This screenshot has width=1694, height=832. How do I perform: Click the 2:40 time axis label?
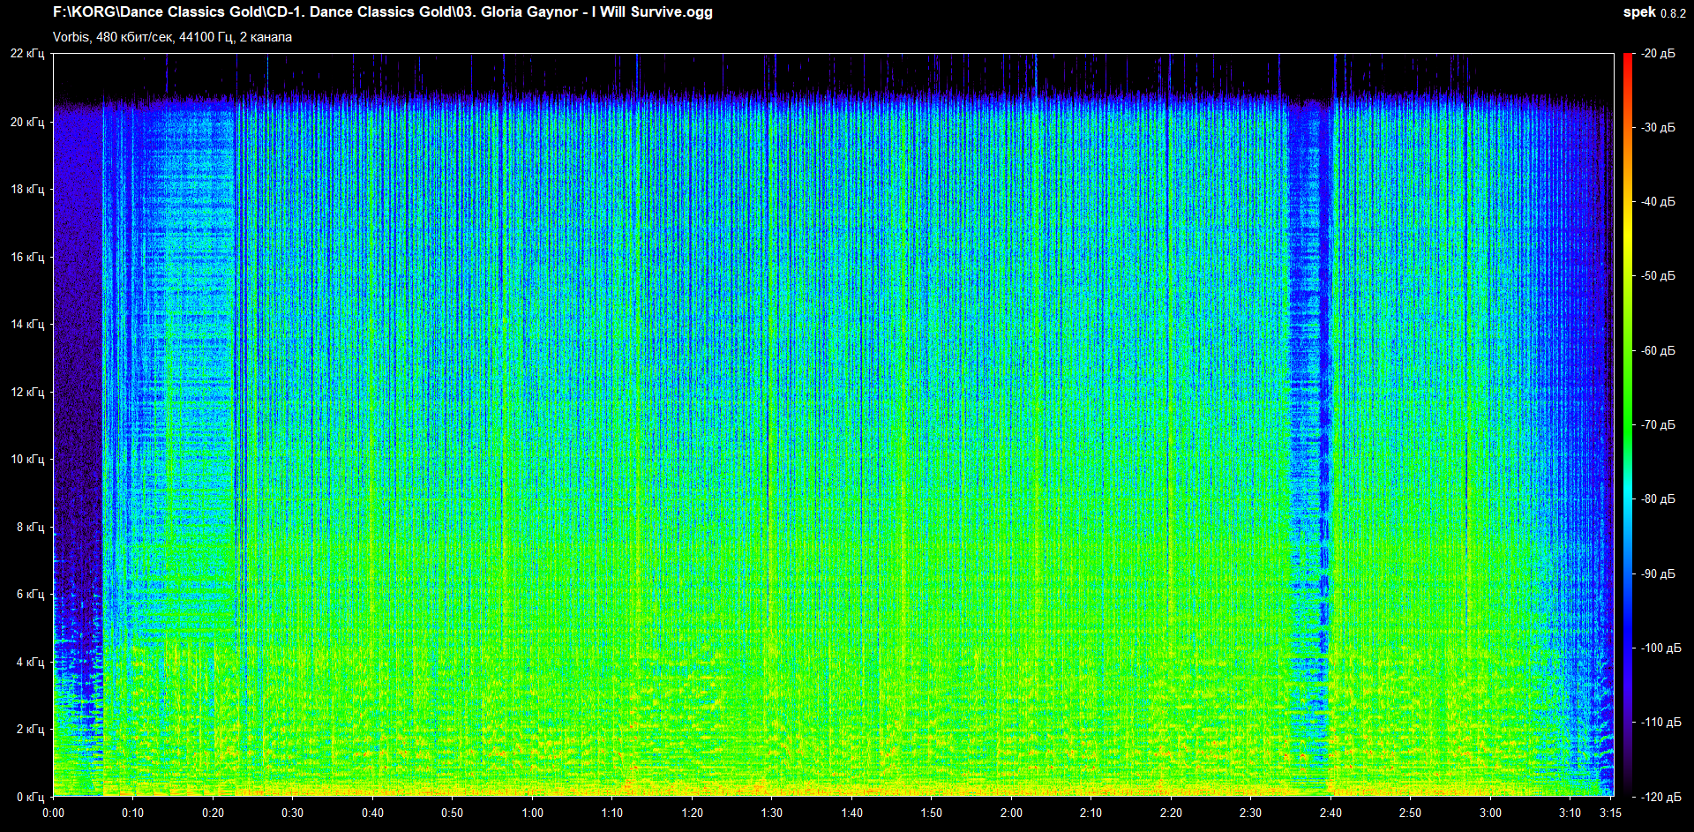[x=1330, y=813]
